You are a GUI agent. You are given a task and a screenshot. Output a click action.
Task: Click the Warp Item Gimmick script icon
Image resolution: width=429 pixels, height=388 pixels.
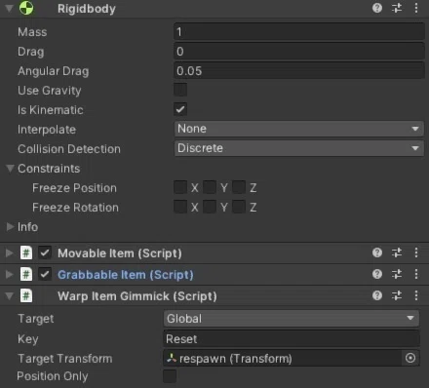[26, 295]
